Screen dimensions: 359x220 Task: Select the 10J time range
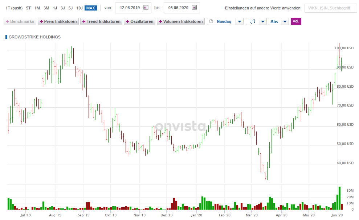click(x=79, y=8)
